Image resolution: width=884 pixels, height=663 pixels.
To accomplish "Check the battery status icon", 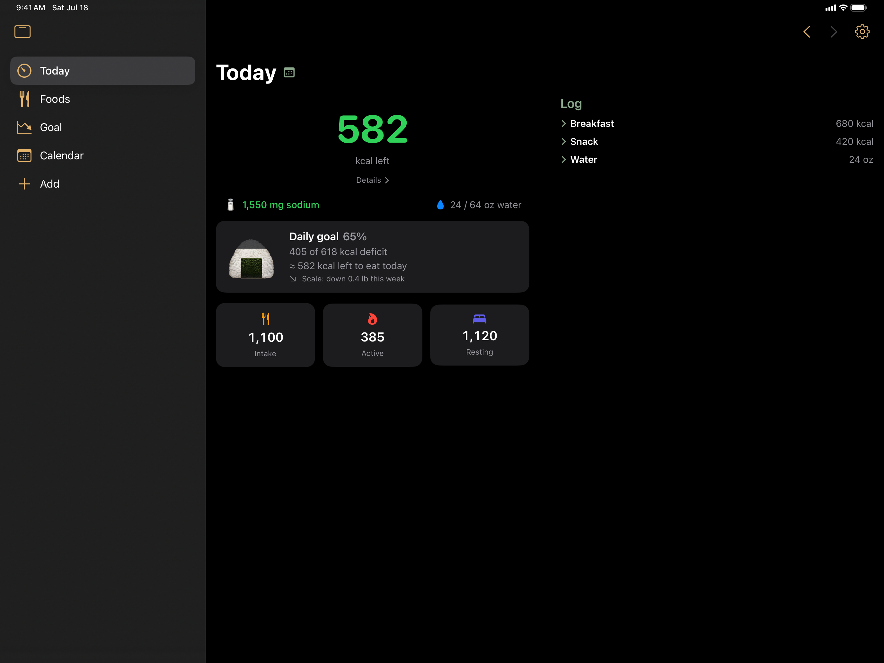I will click(858, 8).
